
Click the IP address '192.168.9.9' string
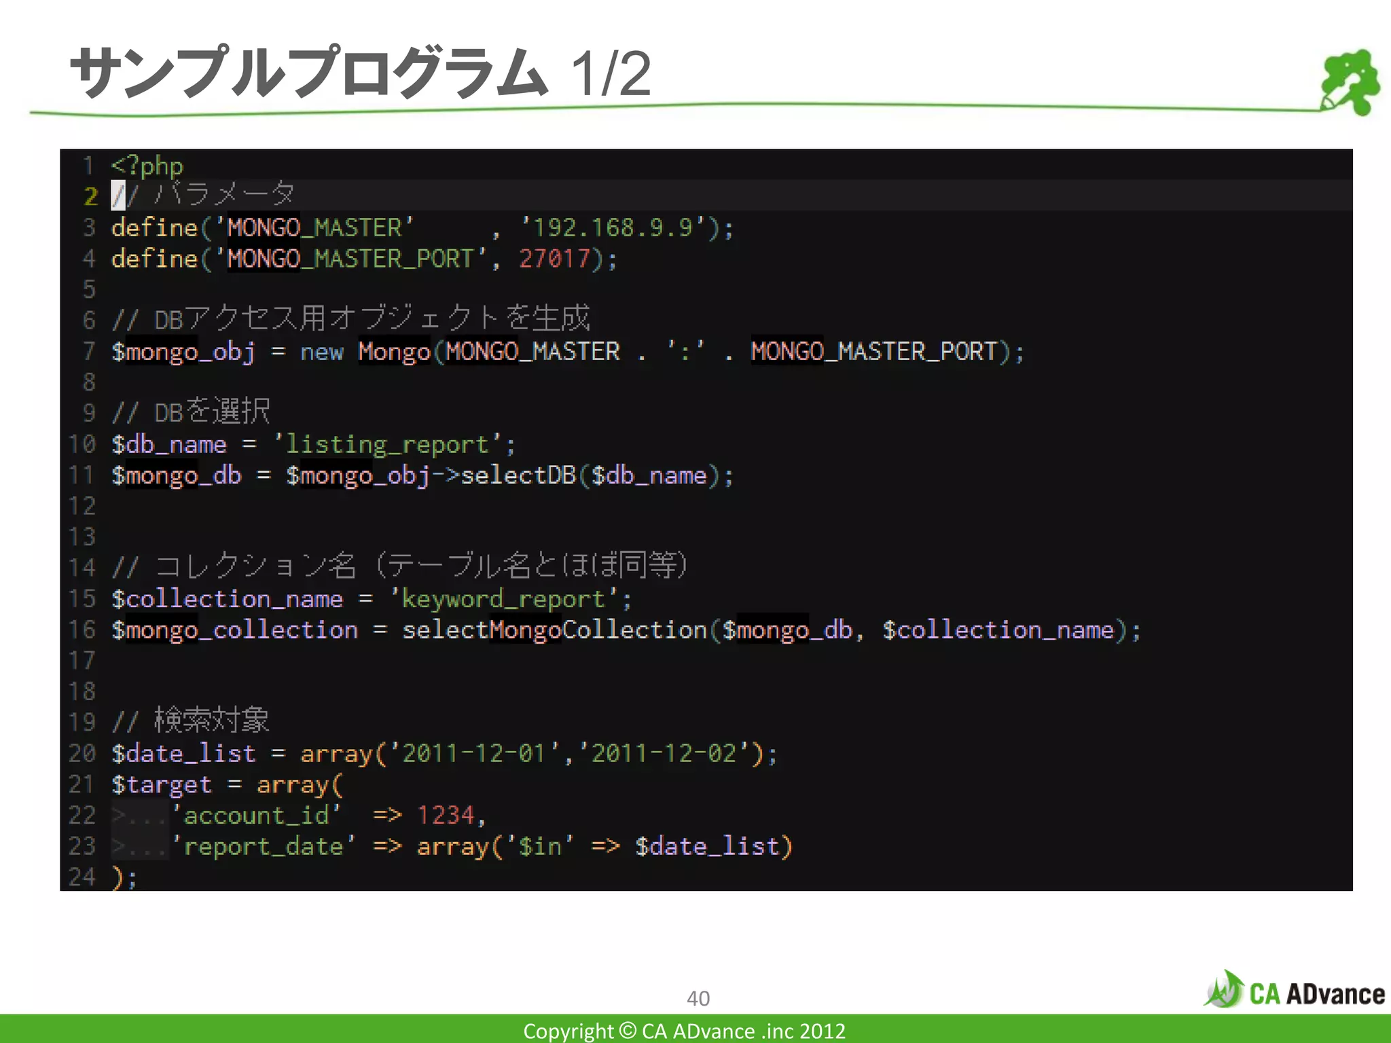point(612,227)
